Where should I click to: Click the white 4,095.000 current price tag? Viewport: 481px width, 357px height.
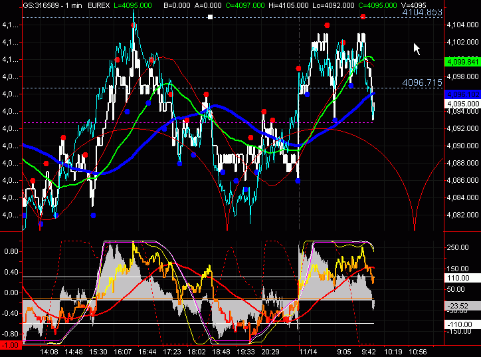(463, 104)
